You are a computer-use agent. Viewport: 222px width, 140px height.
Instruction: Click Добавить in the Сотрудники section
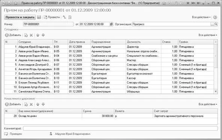pyautogui.click(x=13, y=35)
